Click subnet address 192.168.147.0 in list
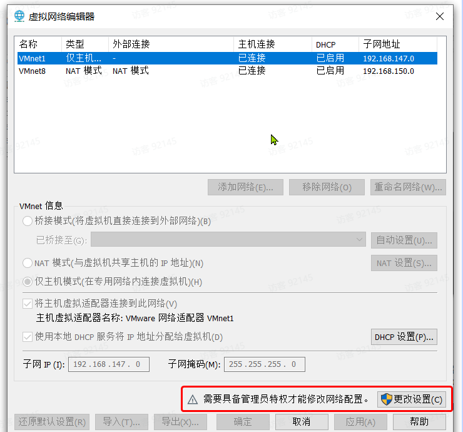This screenshot has width=463, height=432. click(x=389, y=58)
